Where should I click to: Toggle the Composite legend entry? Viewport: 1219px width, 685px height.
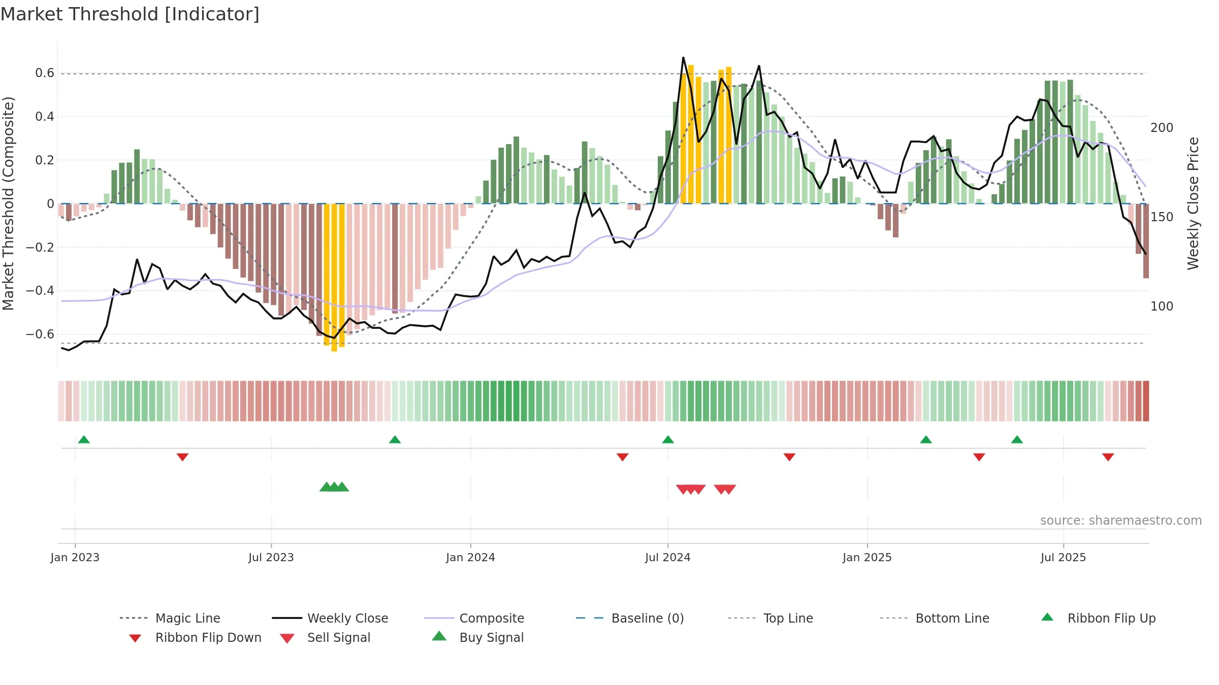pos(474,619)
